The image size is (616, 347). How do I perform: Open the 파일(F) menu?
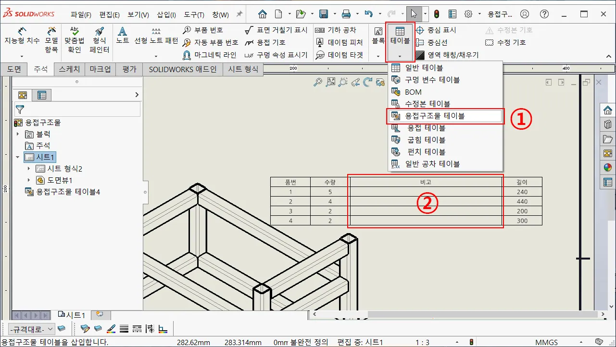pyautogui.click(x=81, y=14)
